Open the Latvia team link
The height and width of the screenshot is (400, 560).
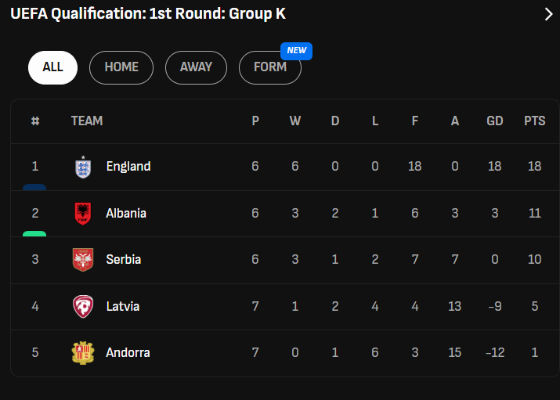(x=123, y=306)
